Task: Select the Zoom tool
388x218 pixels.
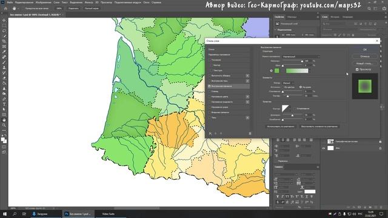Action: coord(4,125)
